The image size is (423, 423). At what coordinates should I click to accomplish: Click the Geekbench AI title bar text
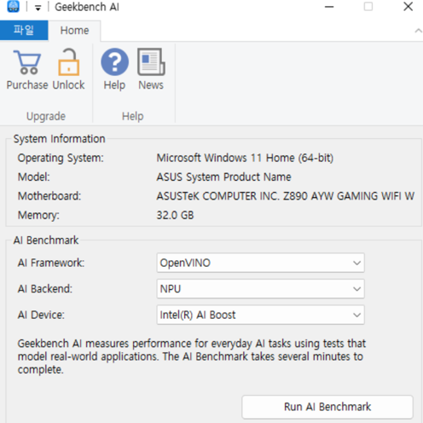pos(87,7)
